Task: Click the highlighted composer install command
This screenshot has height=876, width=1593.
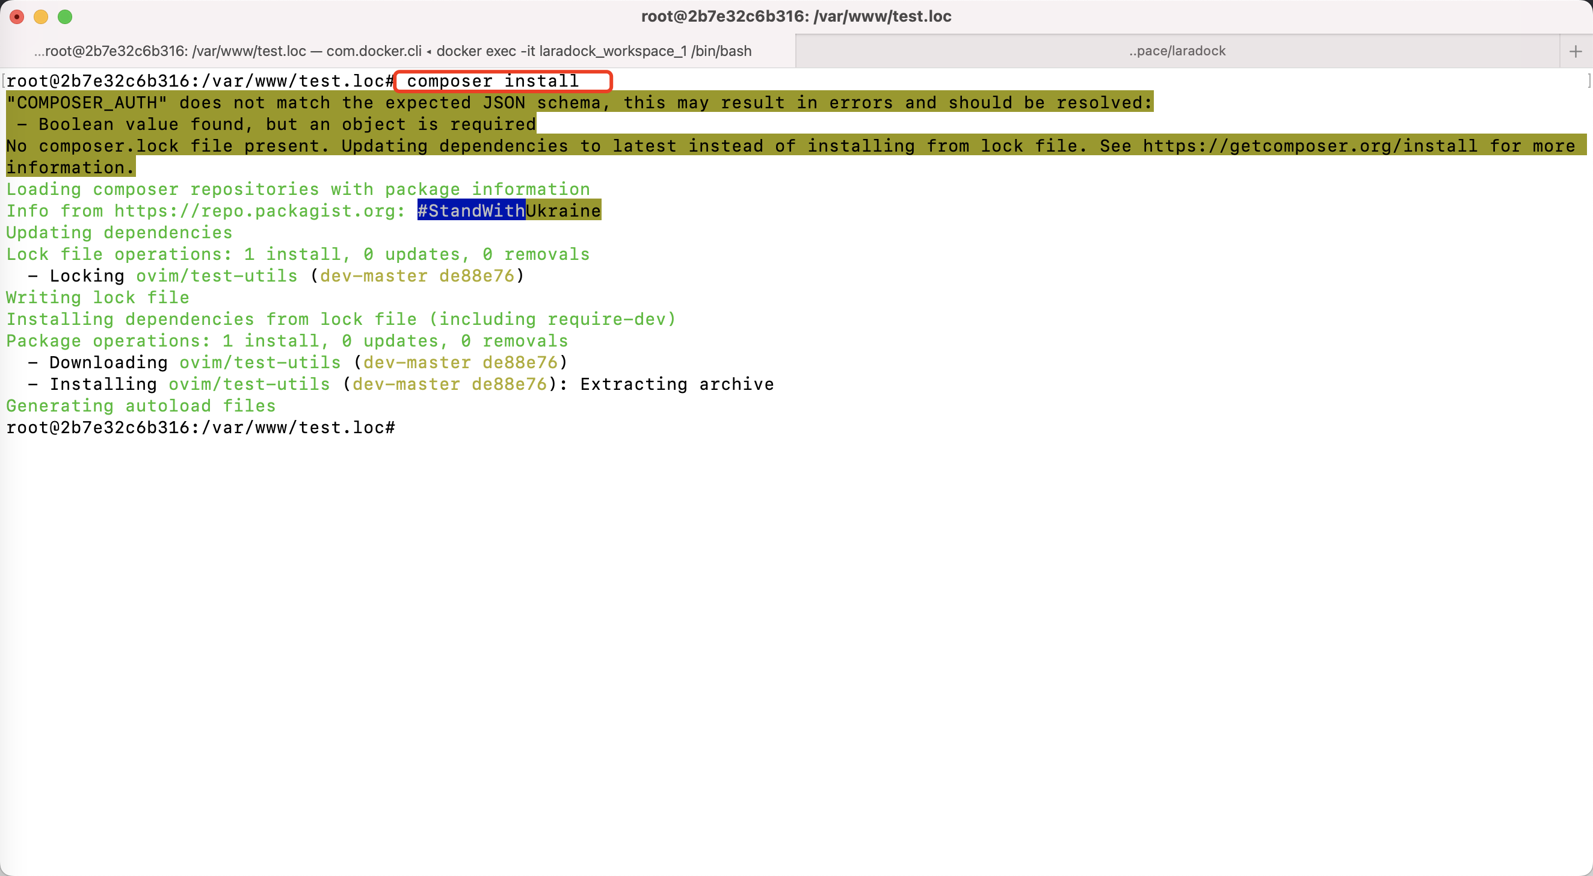Action: (492, 81)
